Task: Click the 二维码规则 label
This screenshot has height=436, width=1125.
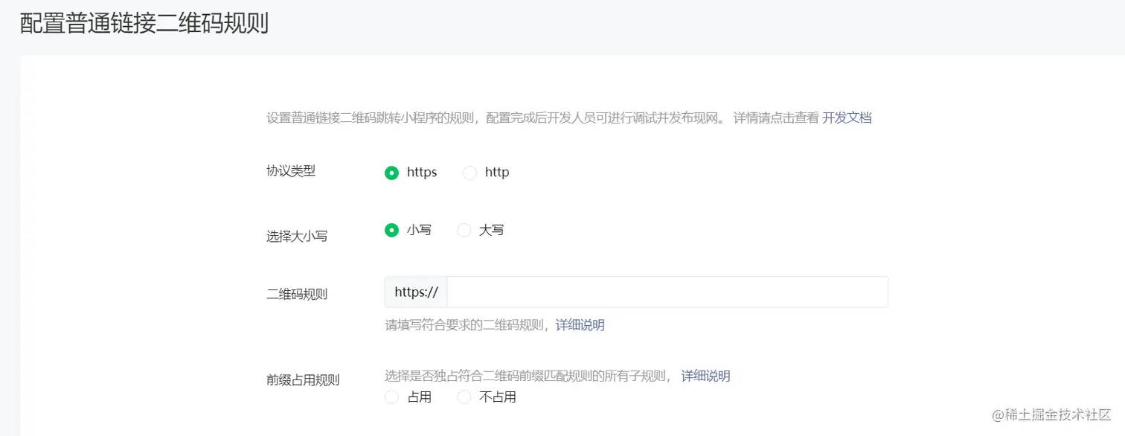Action: (x=297, y=294)
